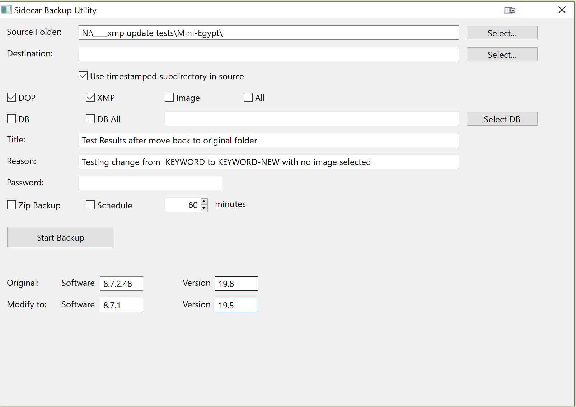Viewport: 576px width, 407px height.
Task: Click into the Destination path field
Action: click(x=268, y=54)
